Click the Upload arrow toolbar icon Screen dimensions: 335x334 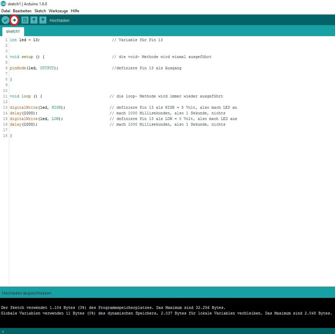14,20
